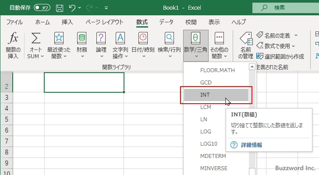Expand the Define Name dropdown arrow
This screenshot has width=319, height=175.
[296, 35]
